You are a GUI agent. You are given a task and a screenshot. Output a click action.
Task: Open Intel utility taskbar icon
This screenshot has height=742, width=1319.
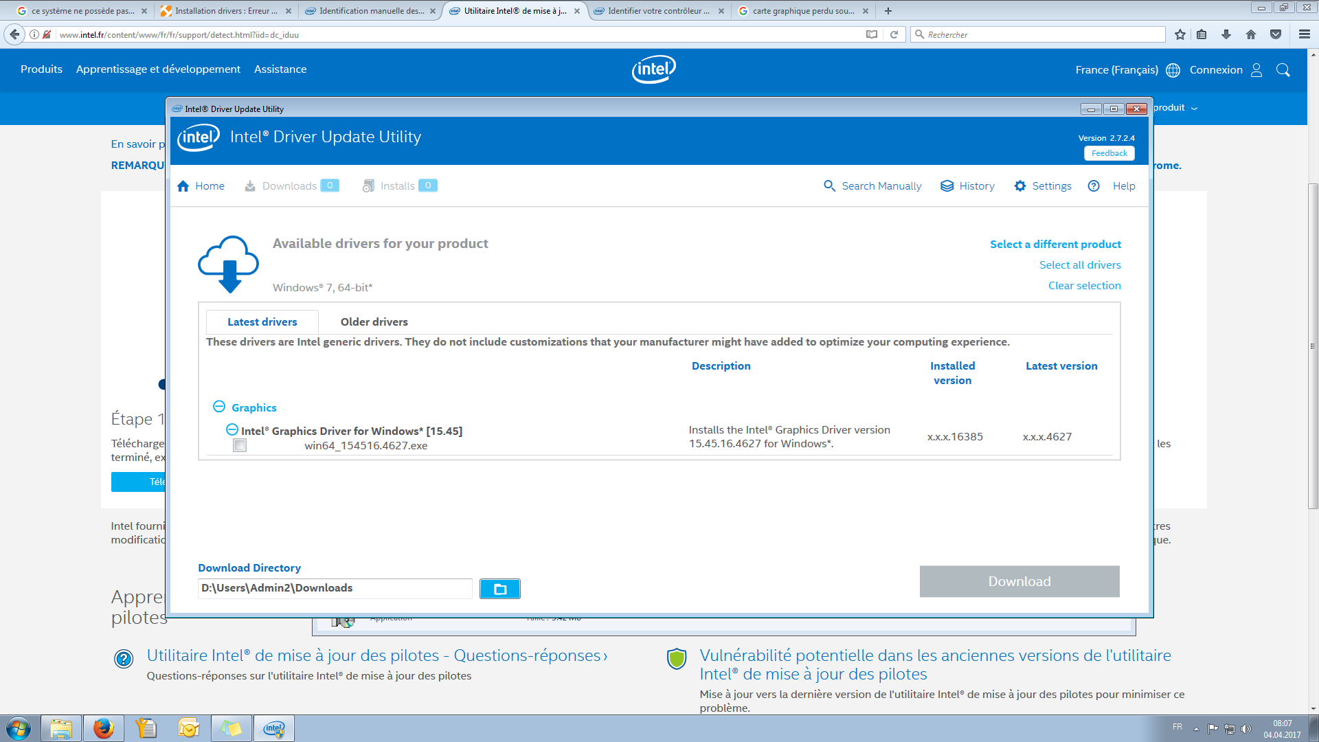pos(274,728)
